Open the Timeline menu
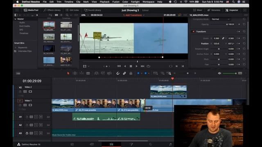Screen dimensions: 262x147 [69, 2]
